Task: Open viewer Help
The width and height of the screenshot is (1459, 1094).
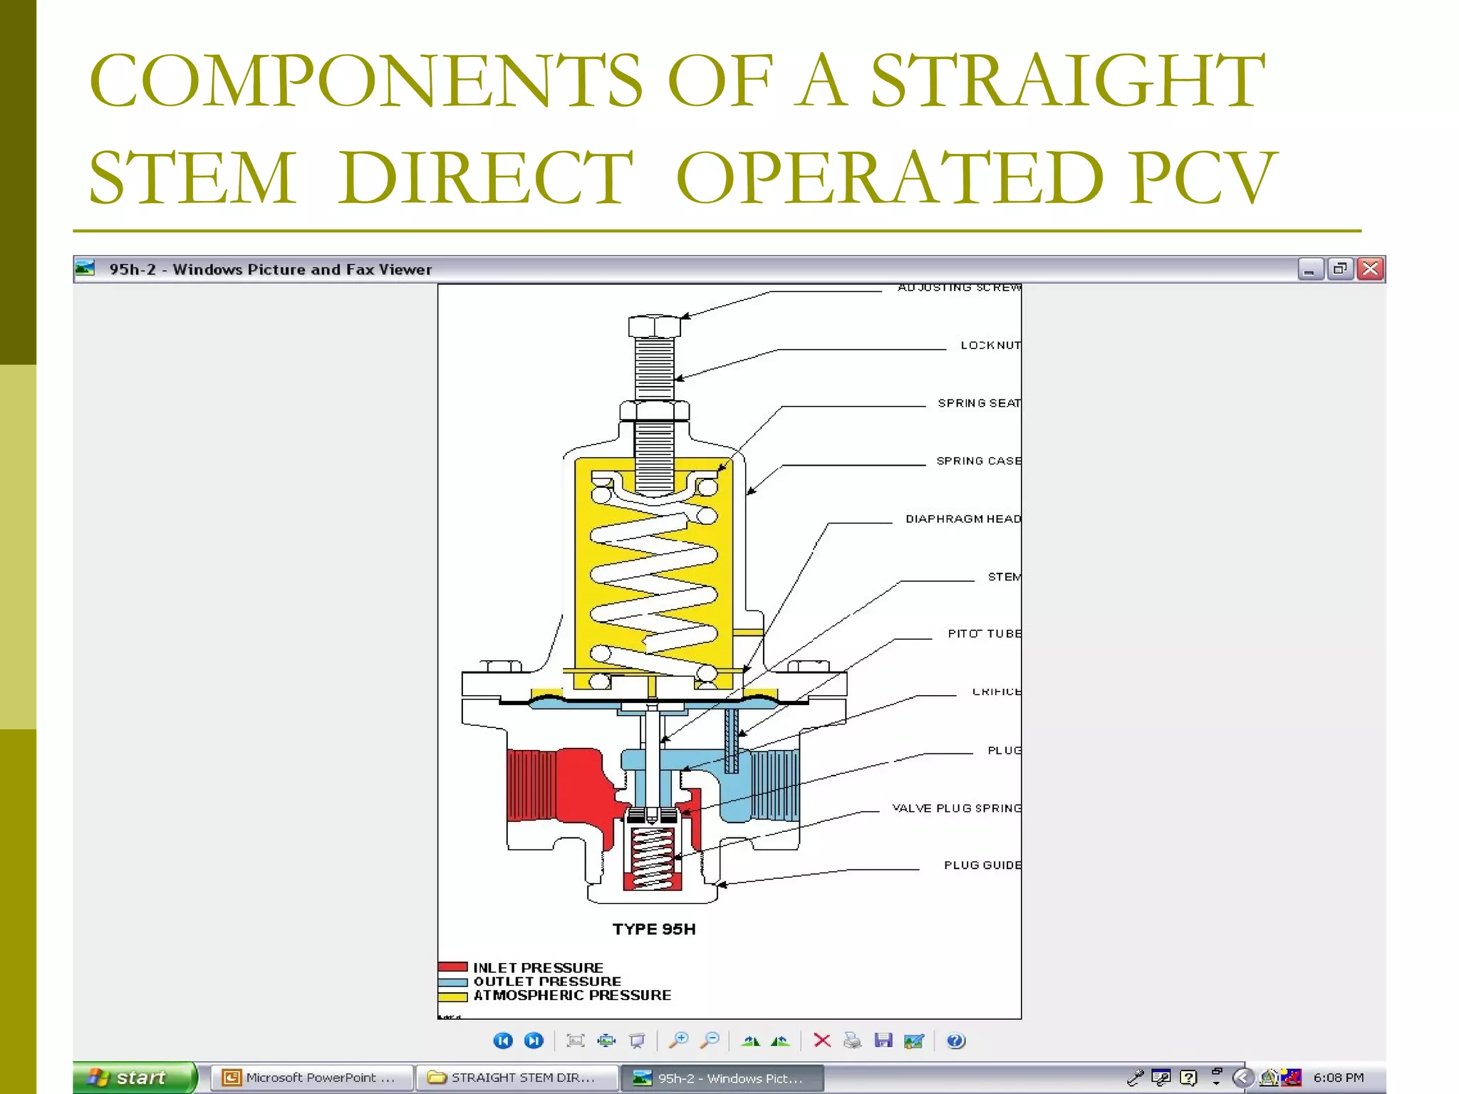Action: coord(956,1041)
